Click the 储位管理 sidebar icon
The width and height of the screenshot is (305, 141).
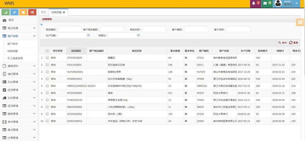(x=4, y=74)
